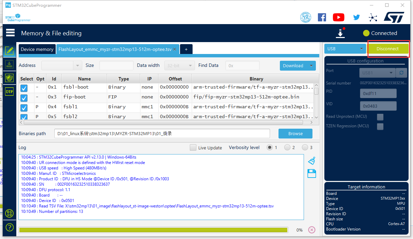Click the Offset column header
413x239 pixels.
175,79
